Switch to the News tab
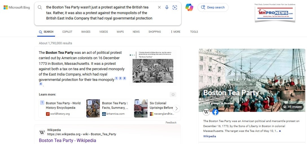Image resolution: width=307 pixels, height=144 pixels. pyautogui.click(x=136, y=32)
